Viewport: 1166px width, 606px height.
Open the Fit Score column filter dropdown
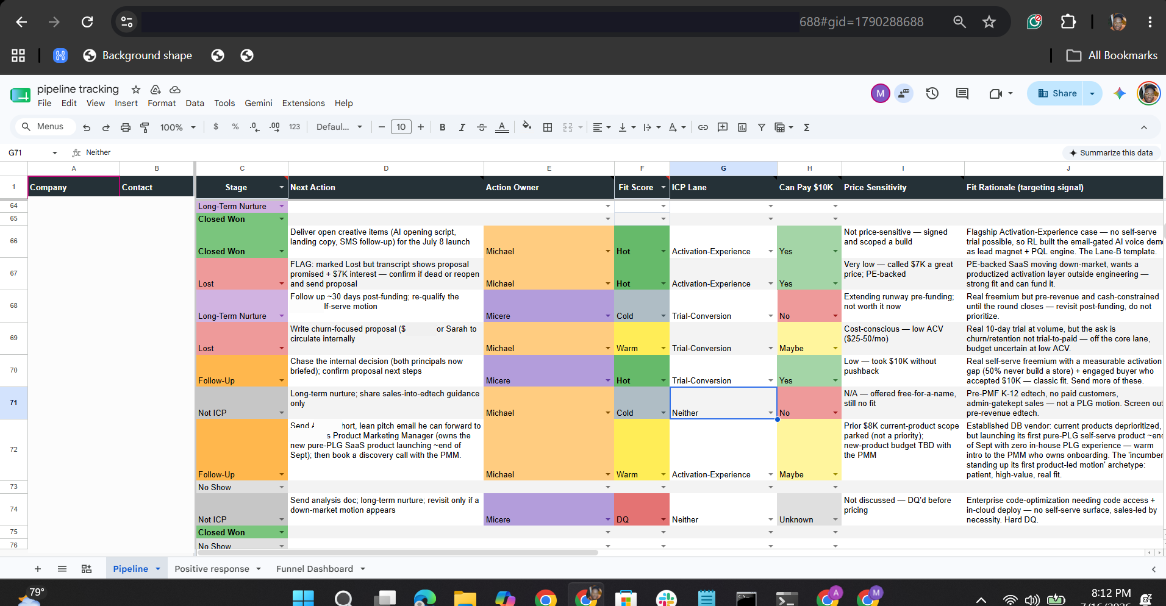coord(663,187)
